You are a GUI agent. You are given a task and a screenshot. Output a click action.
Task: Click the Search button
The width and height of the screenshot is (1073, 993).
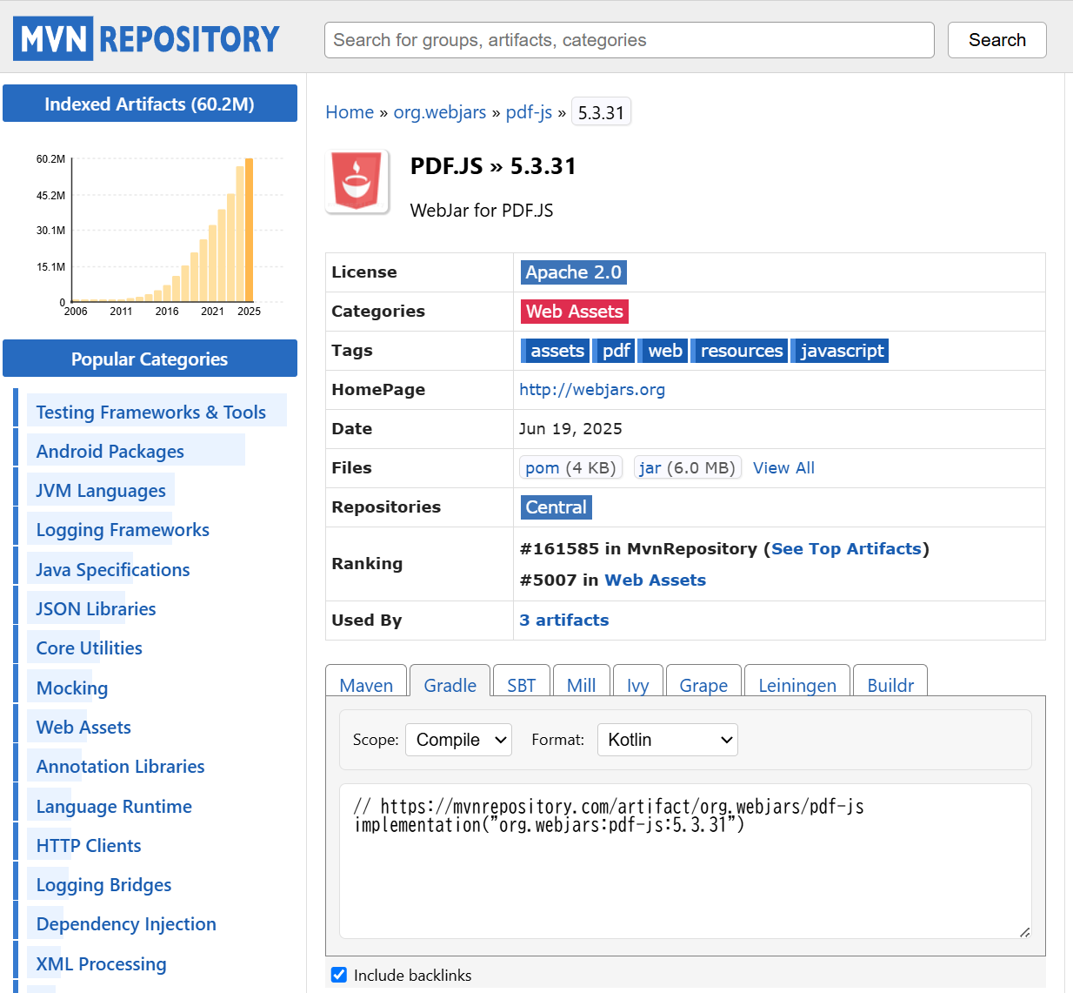pos(997,40)
